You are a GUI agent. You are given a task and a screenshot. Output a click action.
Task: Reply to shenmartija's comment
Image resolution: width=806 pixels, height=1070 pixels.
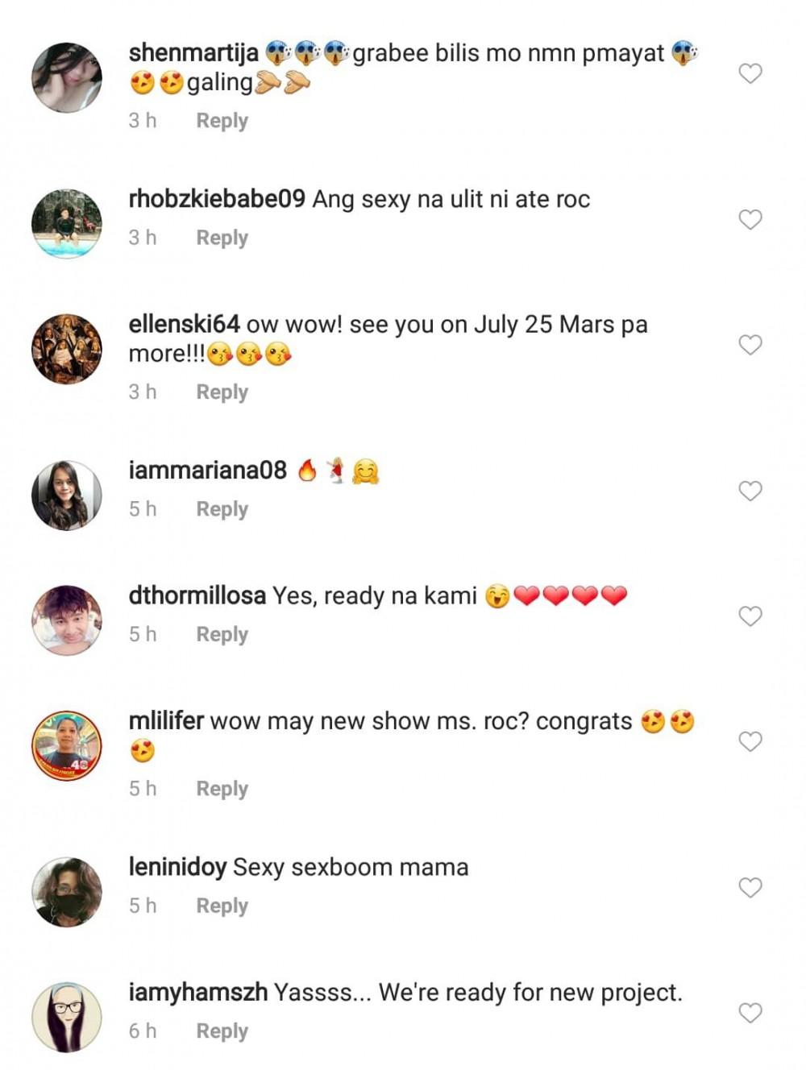222,121
